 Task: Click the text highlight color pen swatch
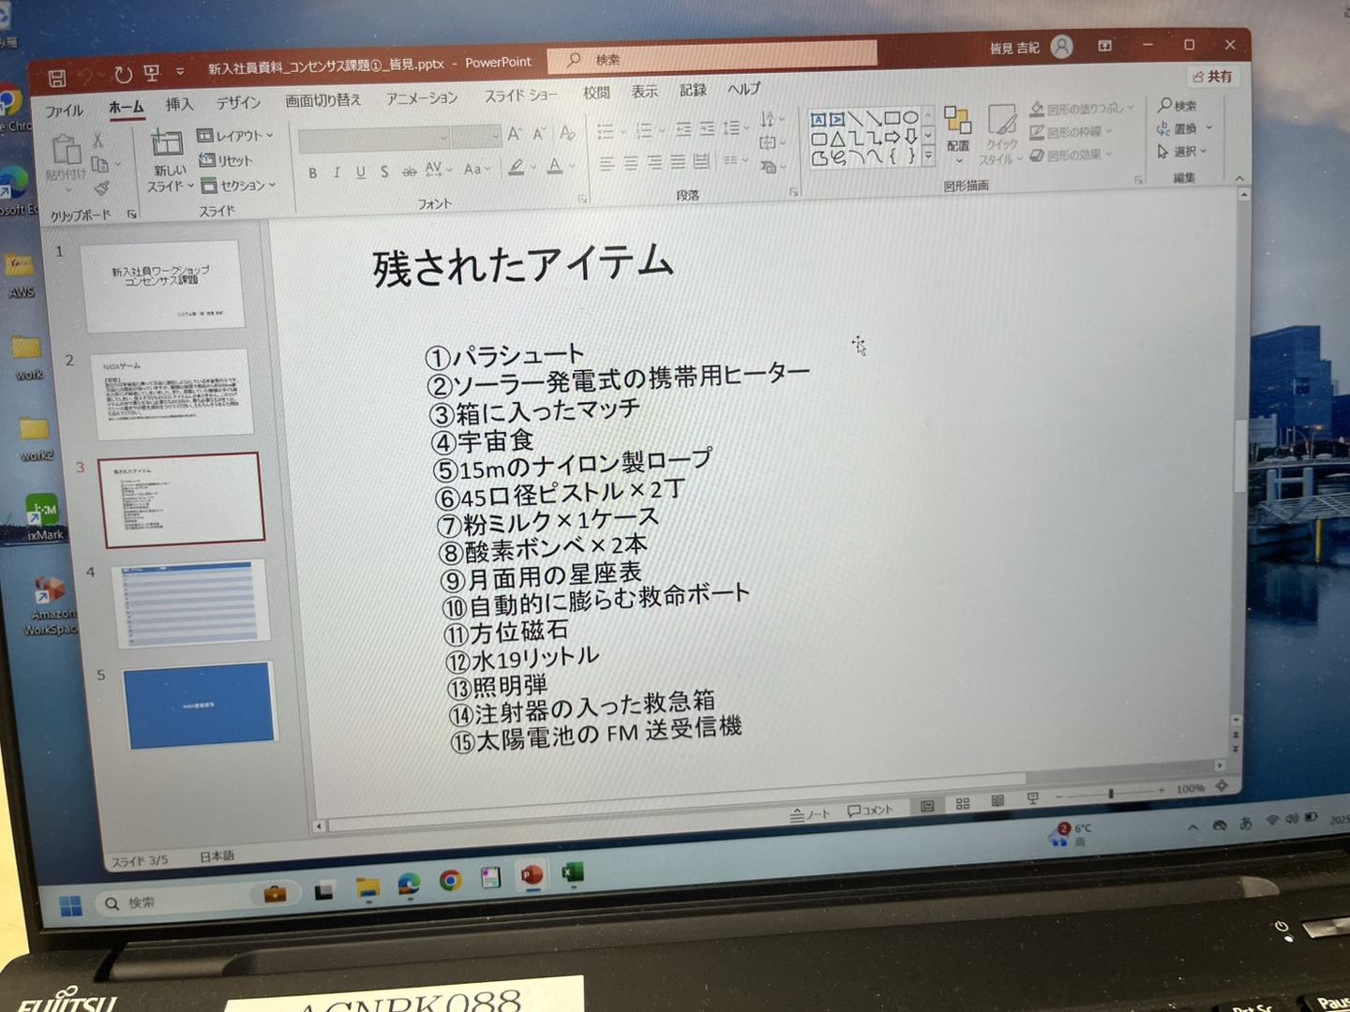[516, 168]
